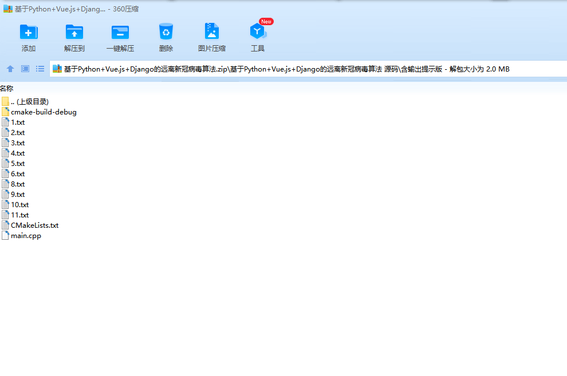Go up one level with arrow icon
Viewport: 567px width, 376px height.
click(10, 69)
